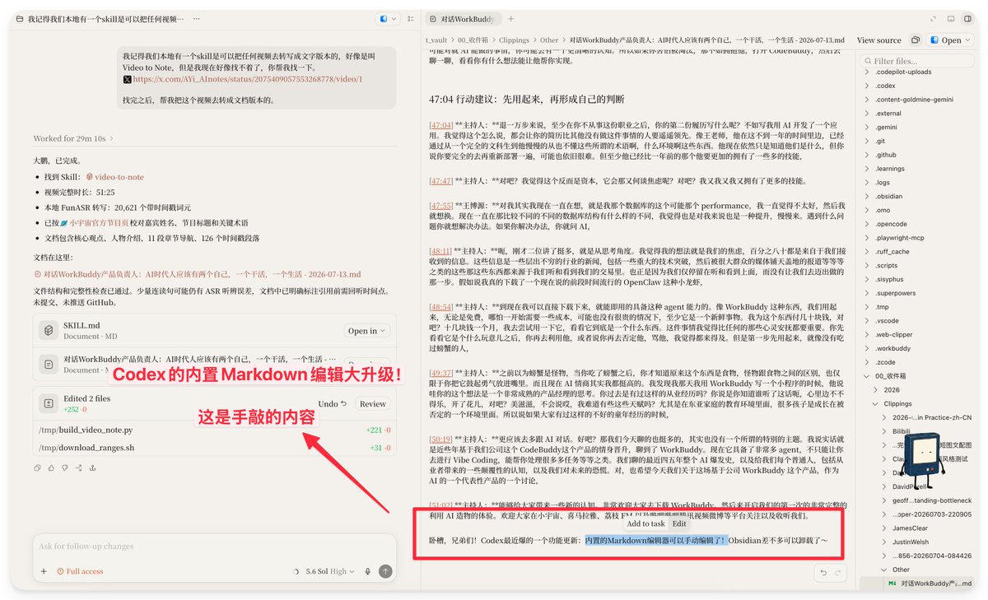
Task: Click the Clippings breadcrumb
Action: coord(515,40)
